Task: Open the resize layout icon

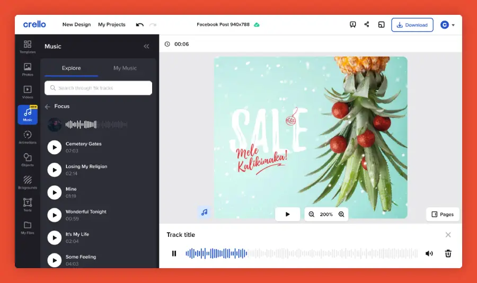Action: coord(381,25)
